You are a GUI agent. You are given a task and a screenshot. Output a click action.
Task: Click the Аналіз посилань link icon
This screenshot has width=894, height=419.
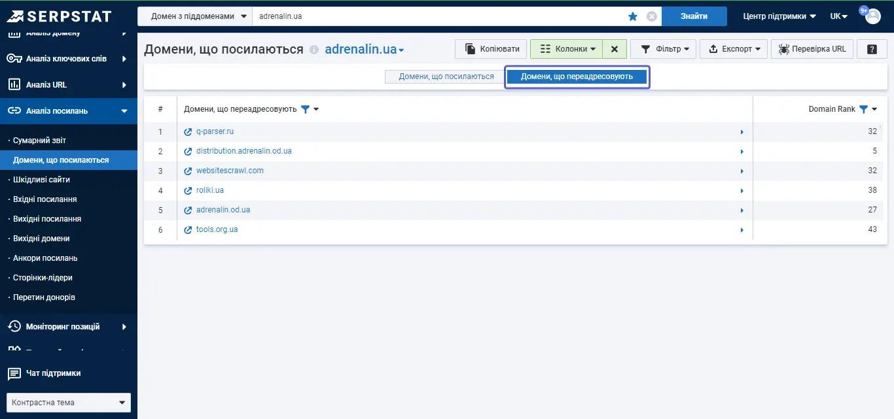click(14, 111)
